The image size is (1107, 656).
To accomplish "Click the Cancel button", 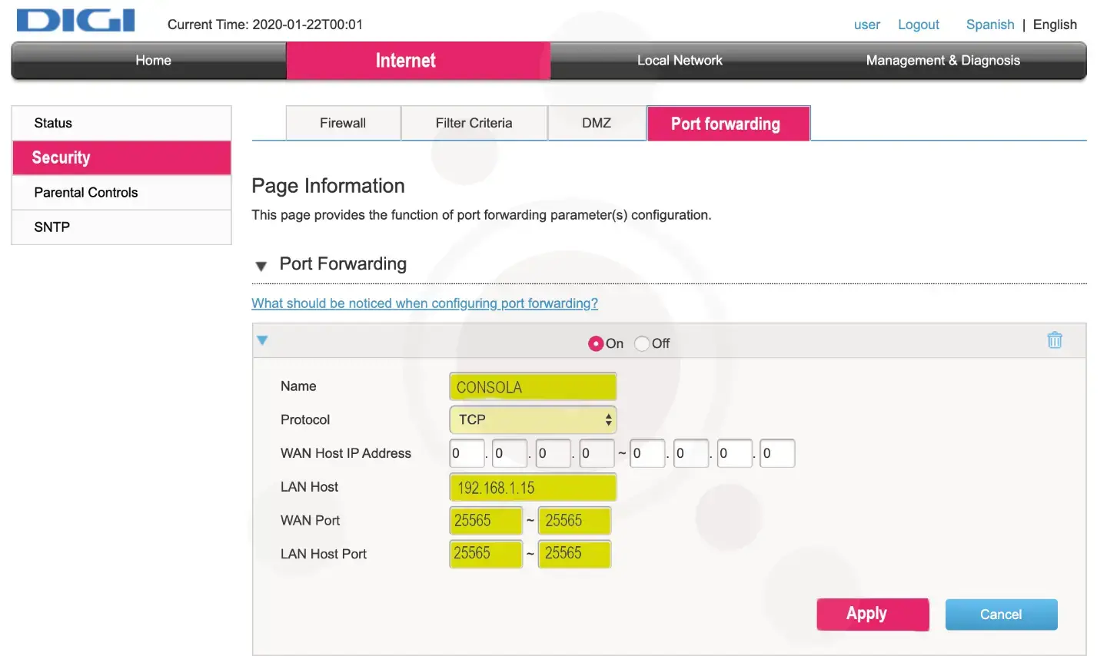I will click(x=1001, y=615).
